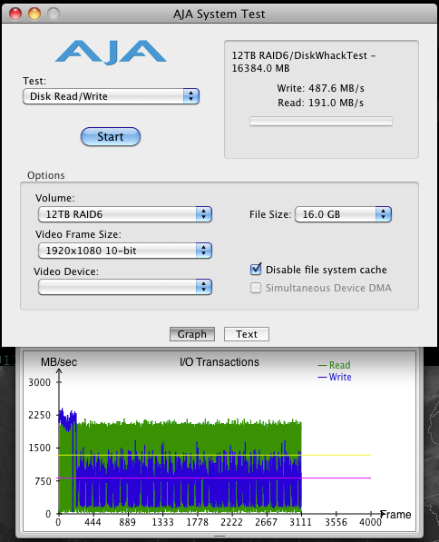
Task: Click the File Size: label
Action: click(270, 214)
